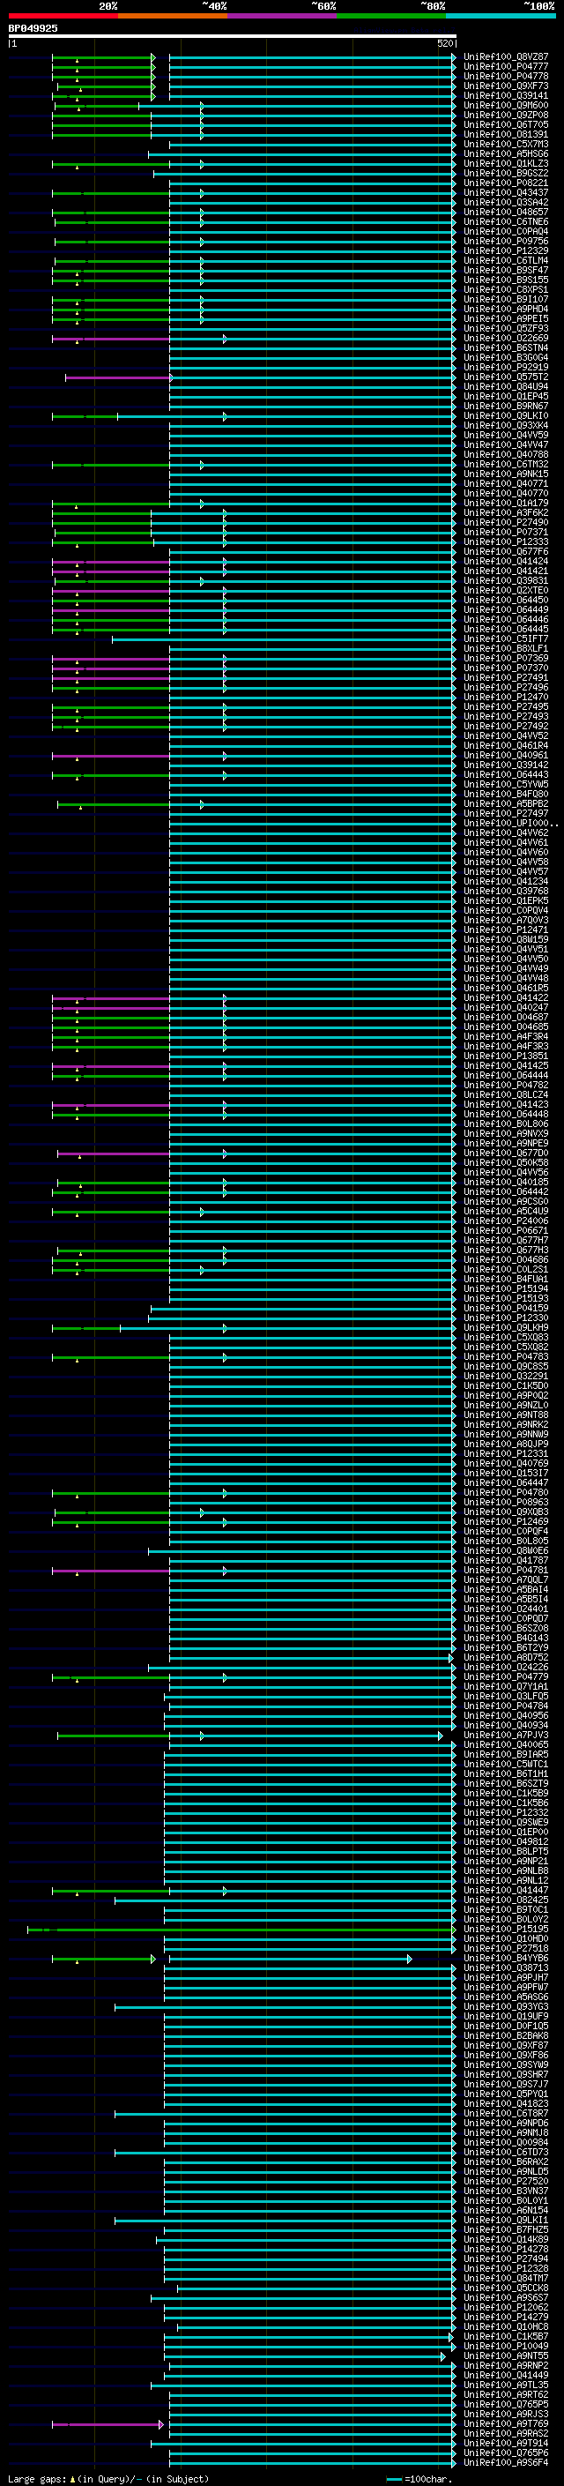
Task: Select UniRef100_A9NK15 in the hit list
Action: pyautogui.click(x=506, y=474)
